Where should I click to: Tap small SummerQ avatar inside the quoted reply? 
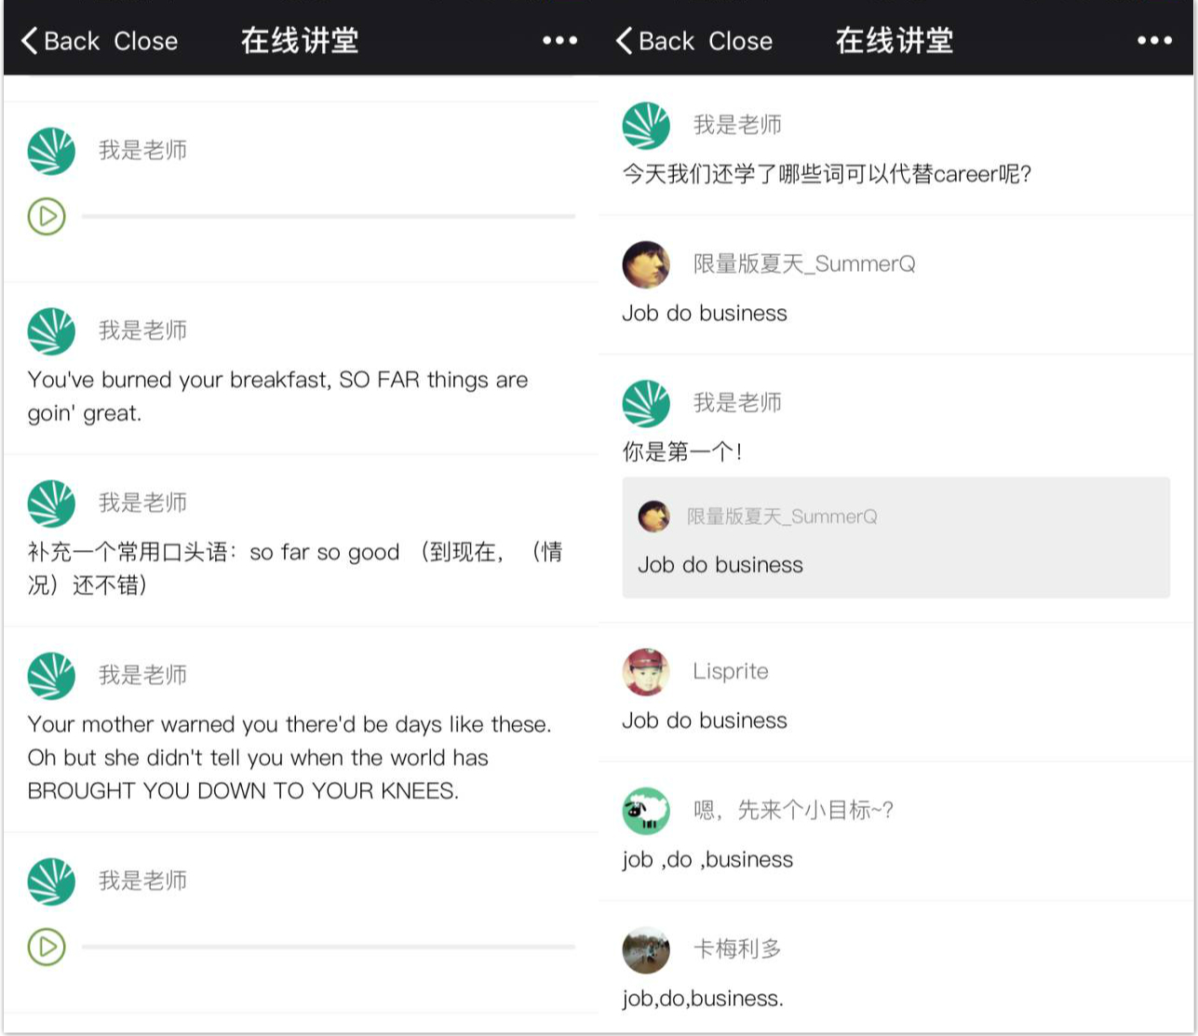(x=653, y=517)
